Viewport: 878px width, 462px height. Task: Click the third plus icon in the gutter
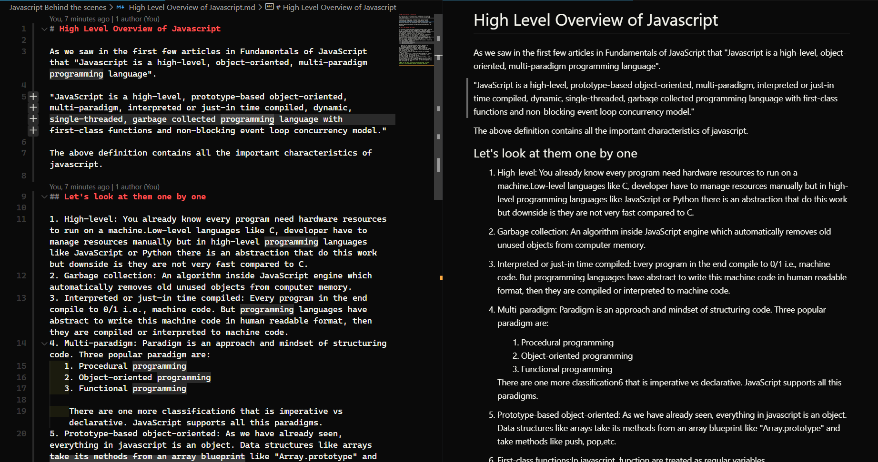(x=33, y=119)
